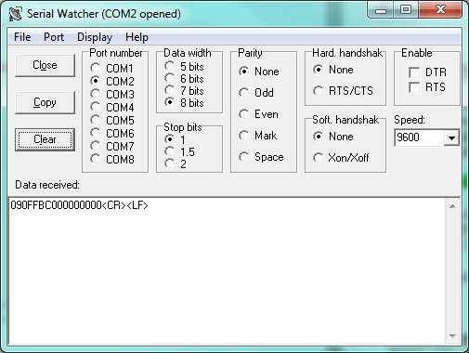The image size is (469, 353).
Task: Open the Help menu
Action: 137,37
